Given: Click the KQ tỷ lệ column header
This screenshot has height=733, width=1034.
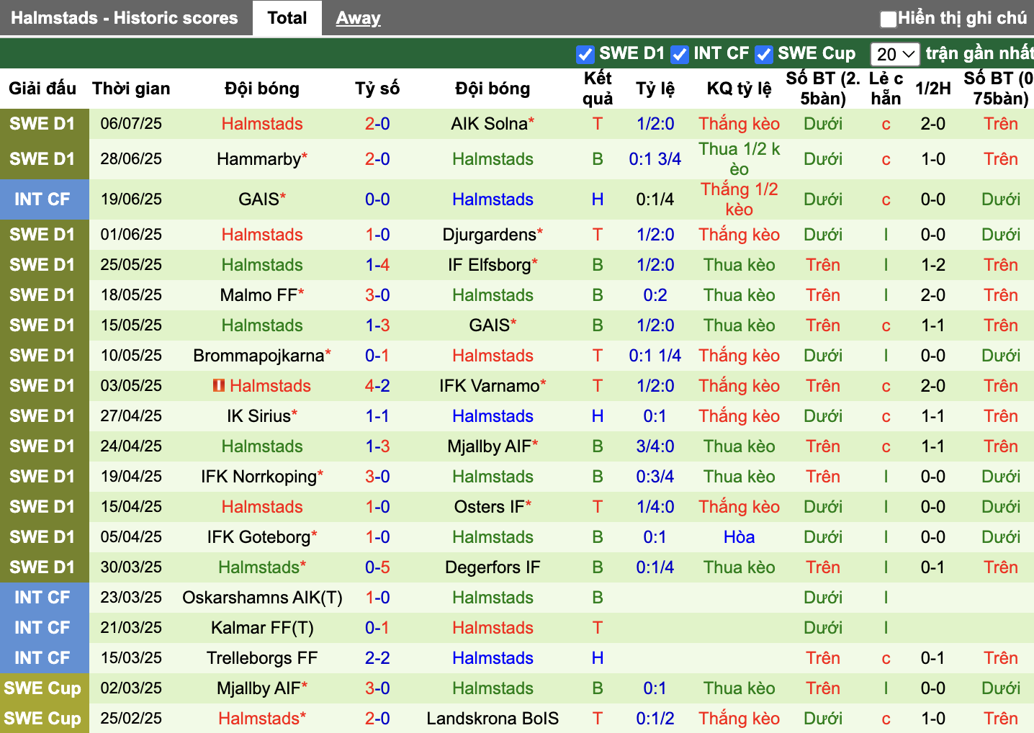Looking at the screenshot, I should click(x=739, y=89).
